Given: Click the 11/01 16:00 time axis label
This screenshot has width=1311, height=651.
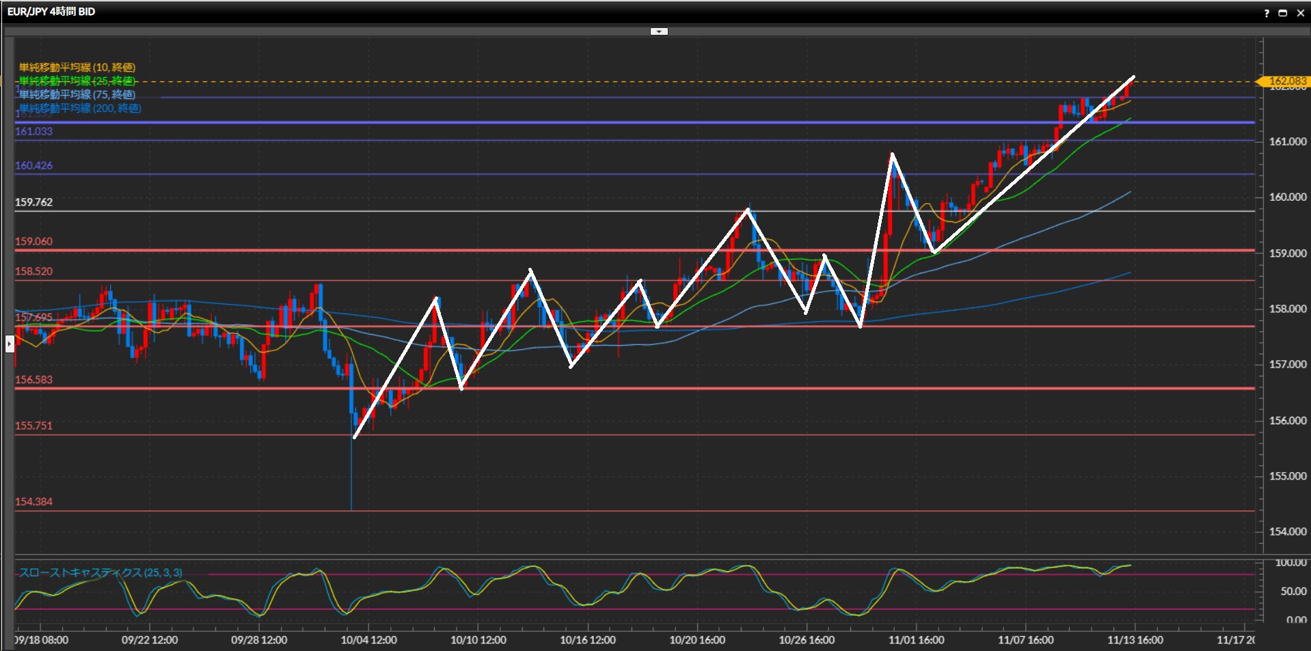Looking at the screenshot, I should point(916,640).
